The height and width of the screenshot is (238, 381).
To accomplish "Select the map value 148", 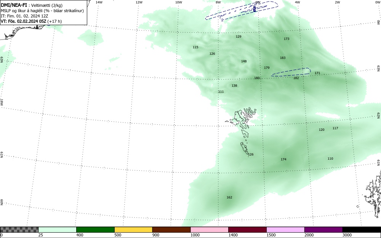I will 244,61.
